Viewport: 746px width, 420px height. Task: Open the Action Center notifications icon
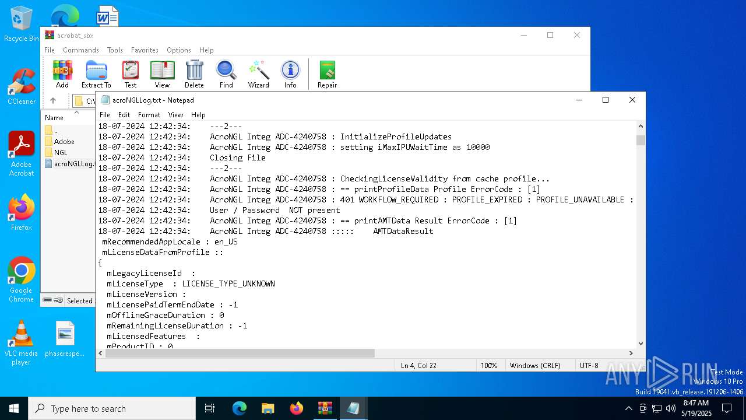click(727, 408)
